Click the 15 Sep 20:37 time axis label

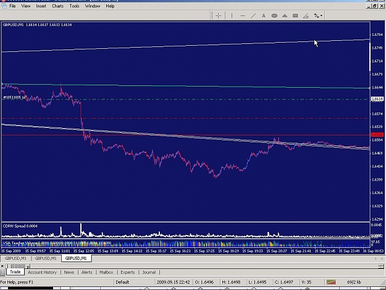pos(277,251)
